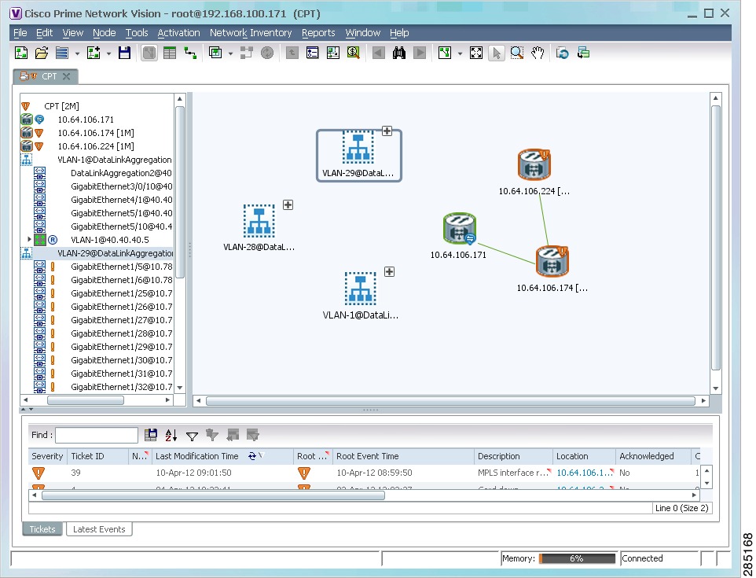Open the Layout Map dropdown arrow
The height and width of the screenshot is (578, 756).
coord(460,53)
